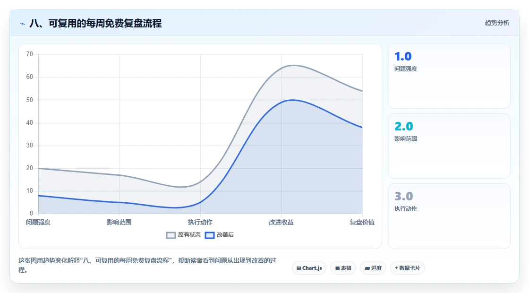Click the 表格 tag chip
Screen dimensions: 529x293
pyautogui.click(x=343, y=268)
